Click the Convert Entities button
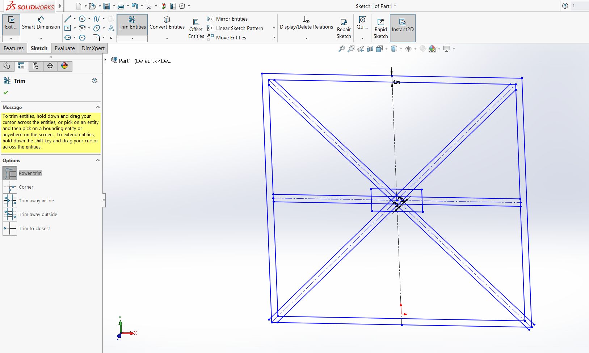Image resolution: width=589 pixels, height=353 pixels. (x=167, y=23)
